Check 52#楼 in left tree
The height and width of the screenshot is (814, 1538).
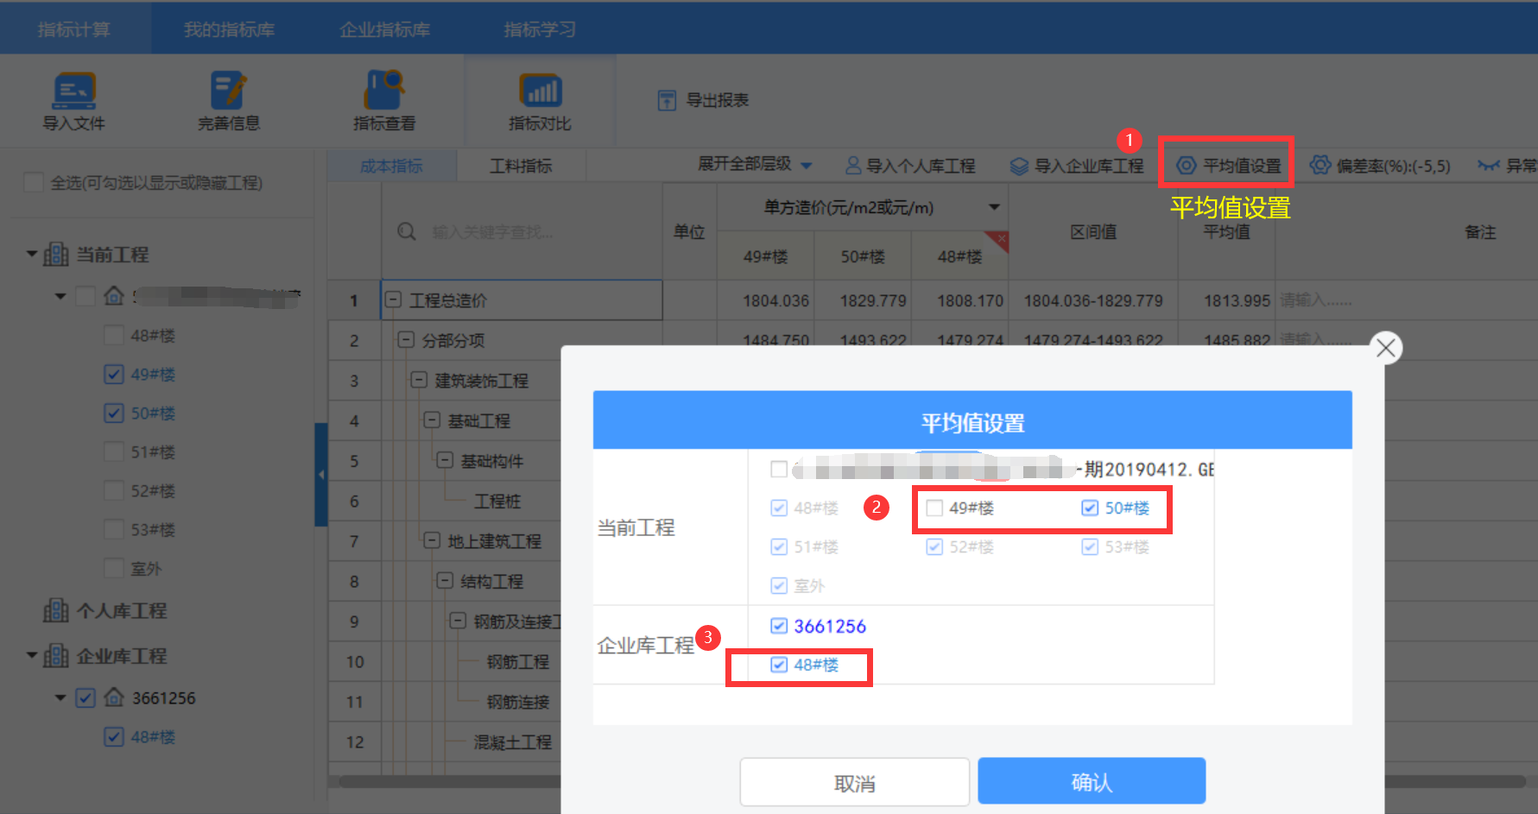point(113,490)
